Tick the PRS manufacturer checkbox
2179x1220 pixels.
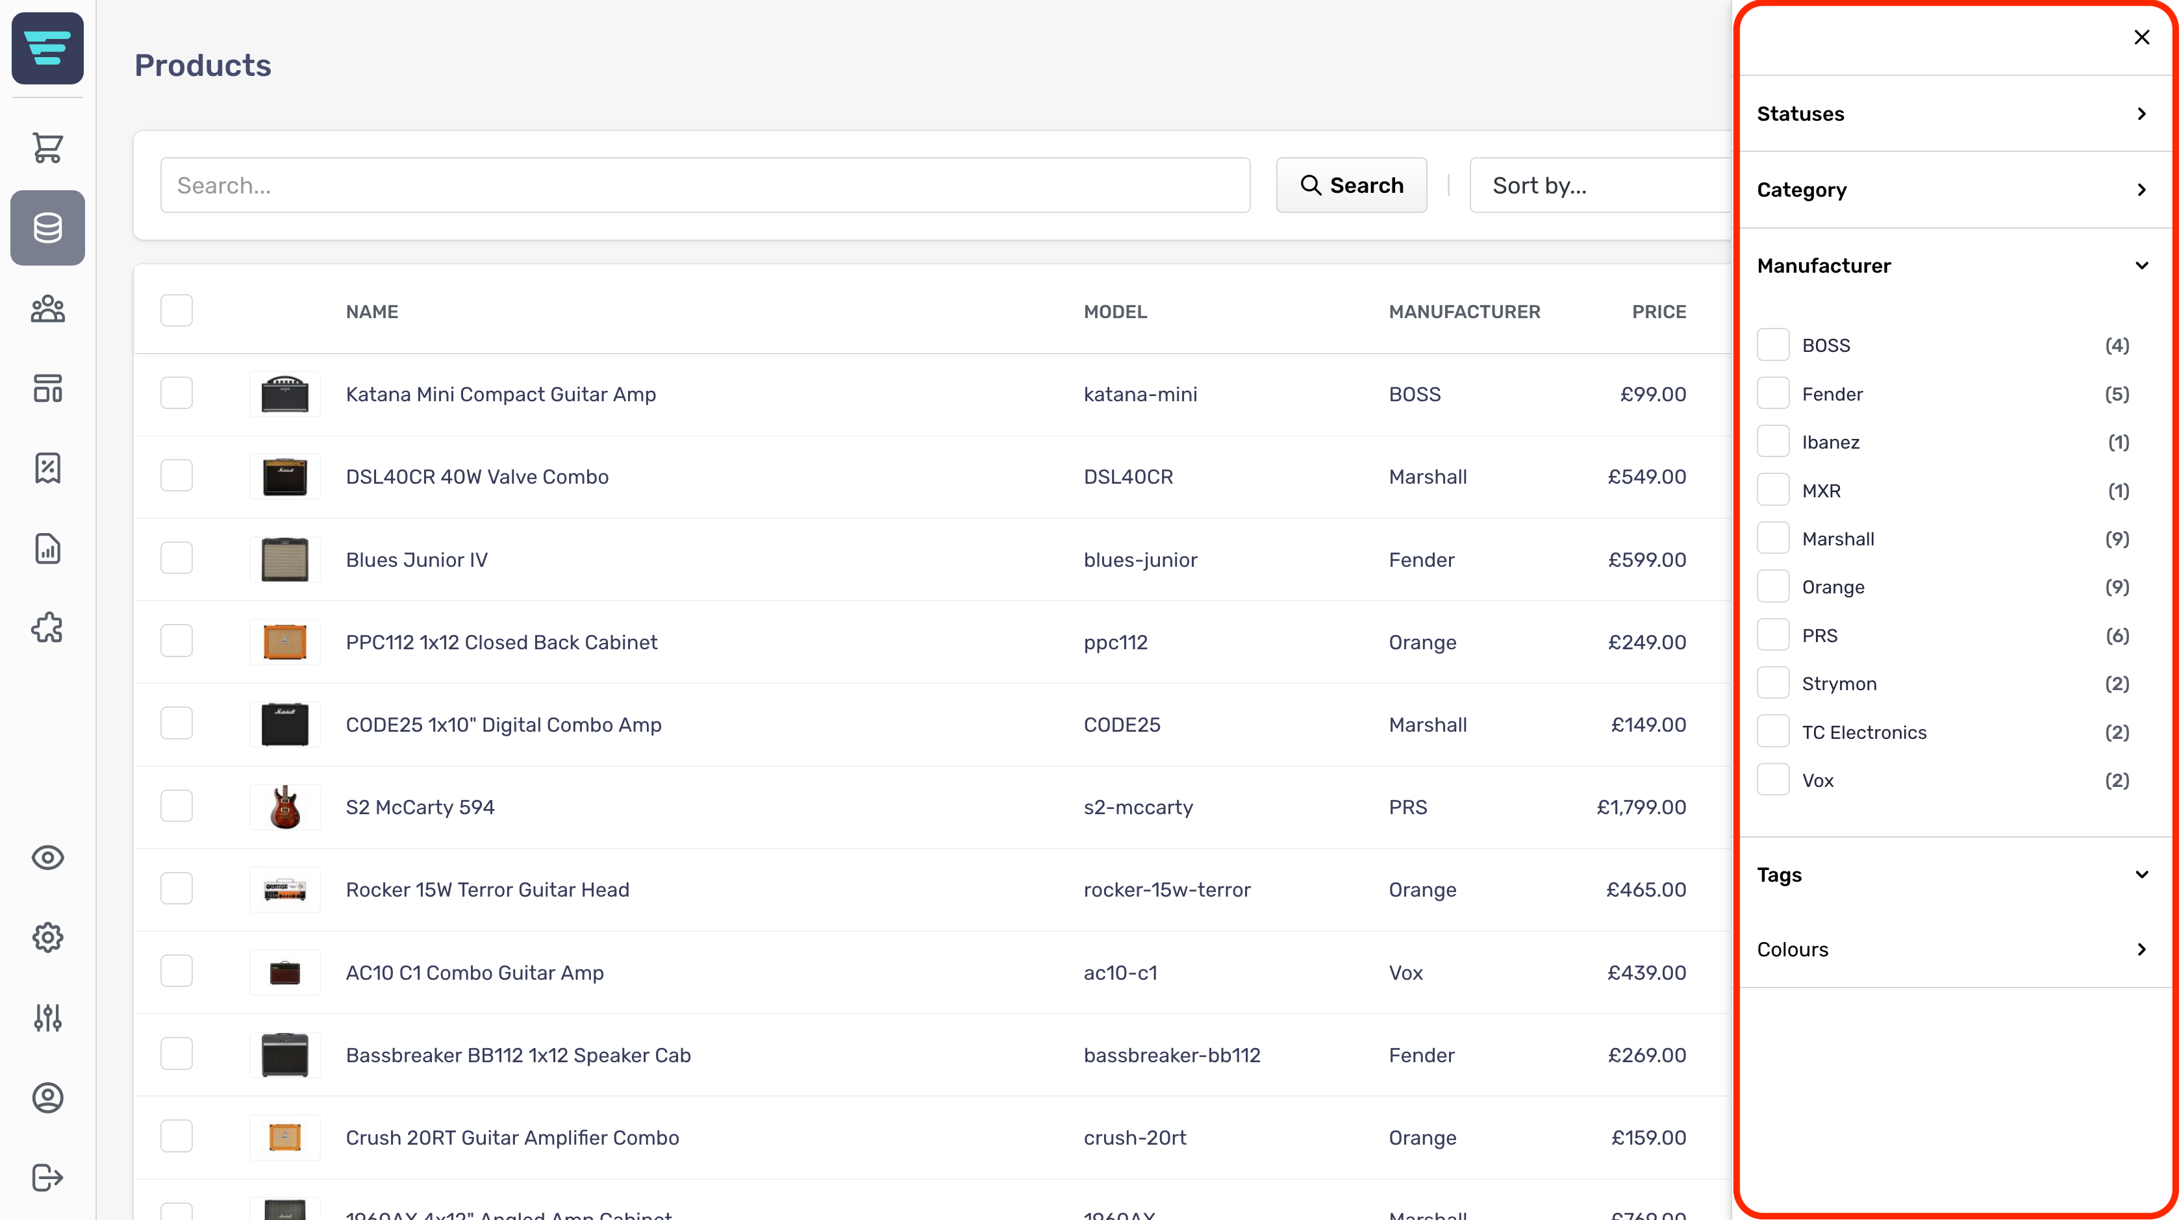click(1772, 635)
